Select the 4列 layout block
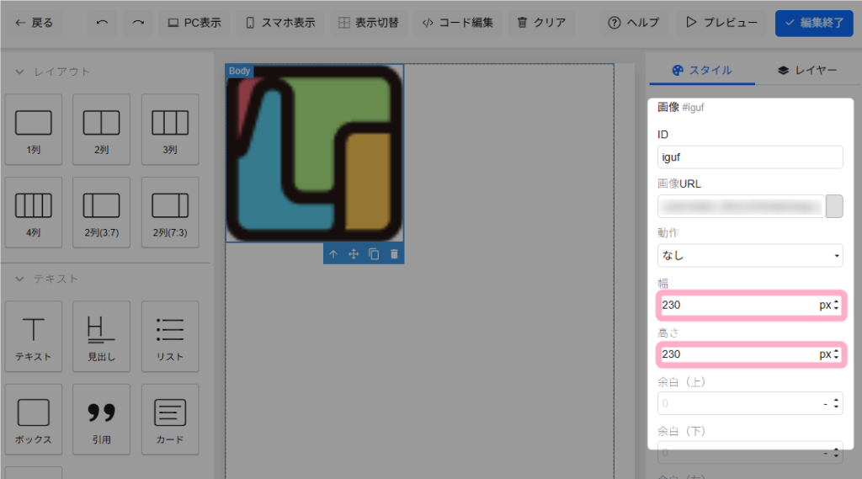This screenshot has width=862, height=479. tap(34, 212)
